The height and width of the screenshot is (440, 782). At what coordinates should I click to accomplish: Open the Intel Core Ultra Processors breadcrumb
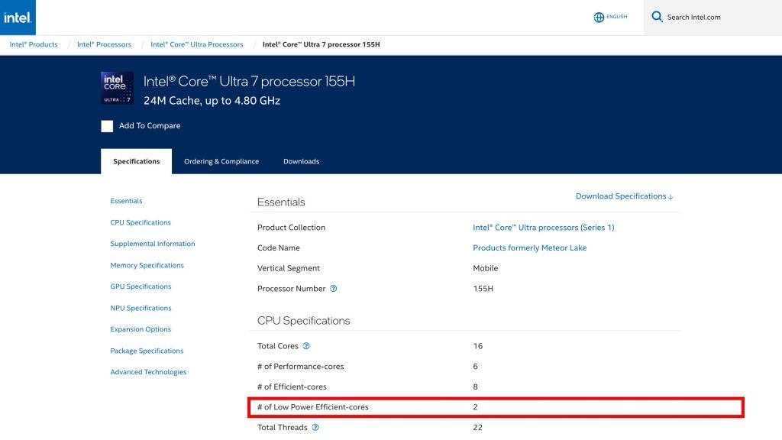[197, 44]
